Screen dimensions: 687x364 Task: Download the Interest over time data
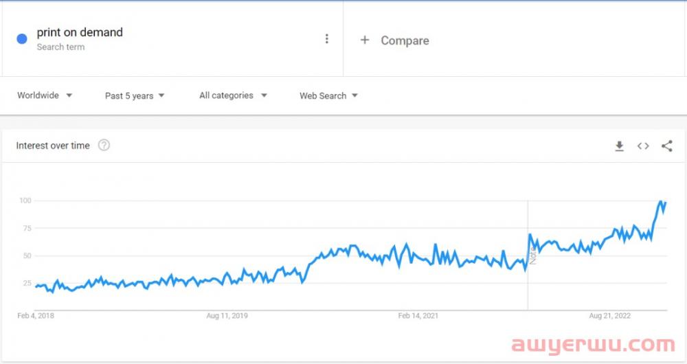click(619, 146)
